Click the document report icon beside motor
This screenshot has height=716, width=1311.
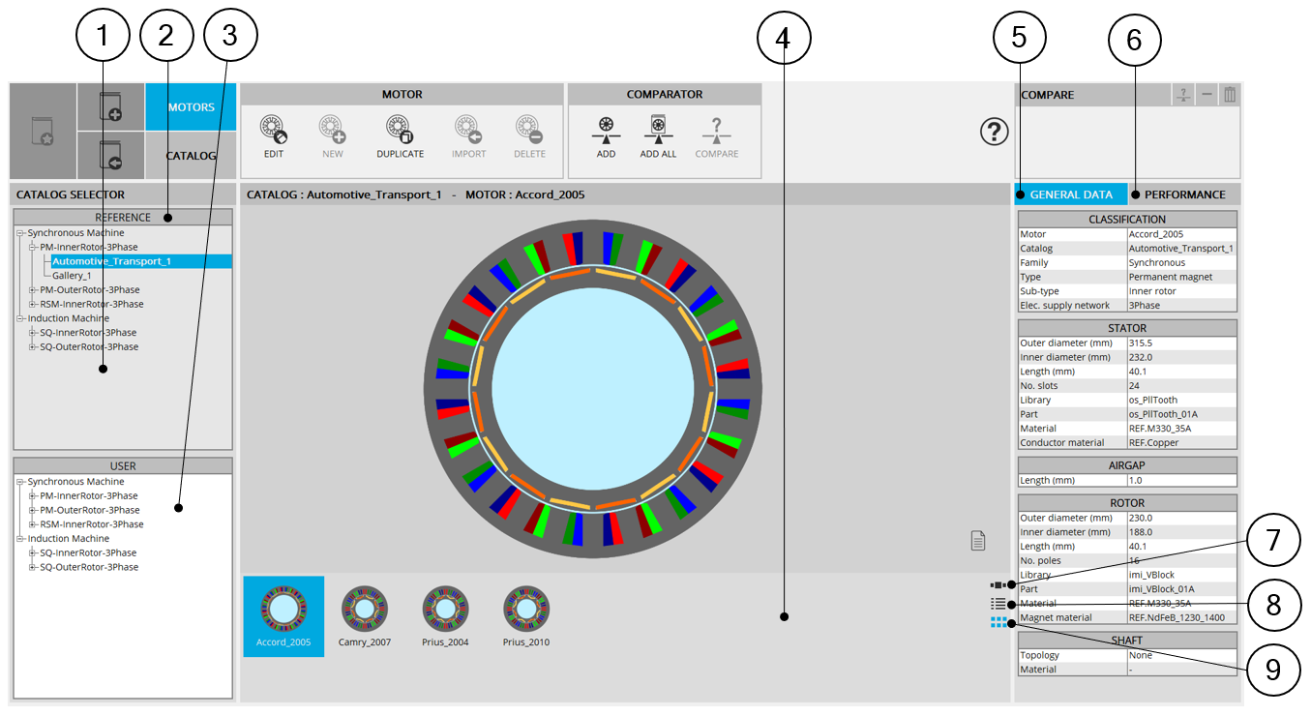[978, 541]
